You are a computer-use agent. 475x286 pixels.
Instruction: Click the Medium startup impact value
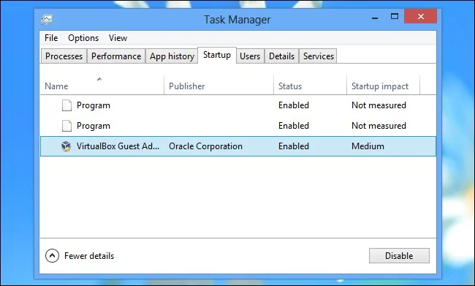point(368,146)
